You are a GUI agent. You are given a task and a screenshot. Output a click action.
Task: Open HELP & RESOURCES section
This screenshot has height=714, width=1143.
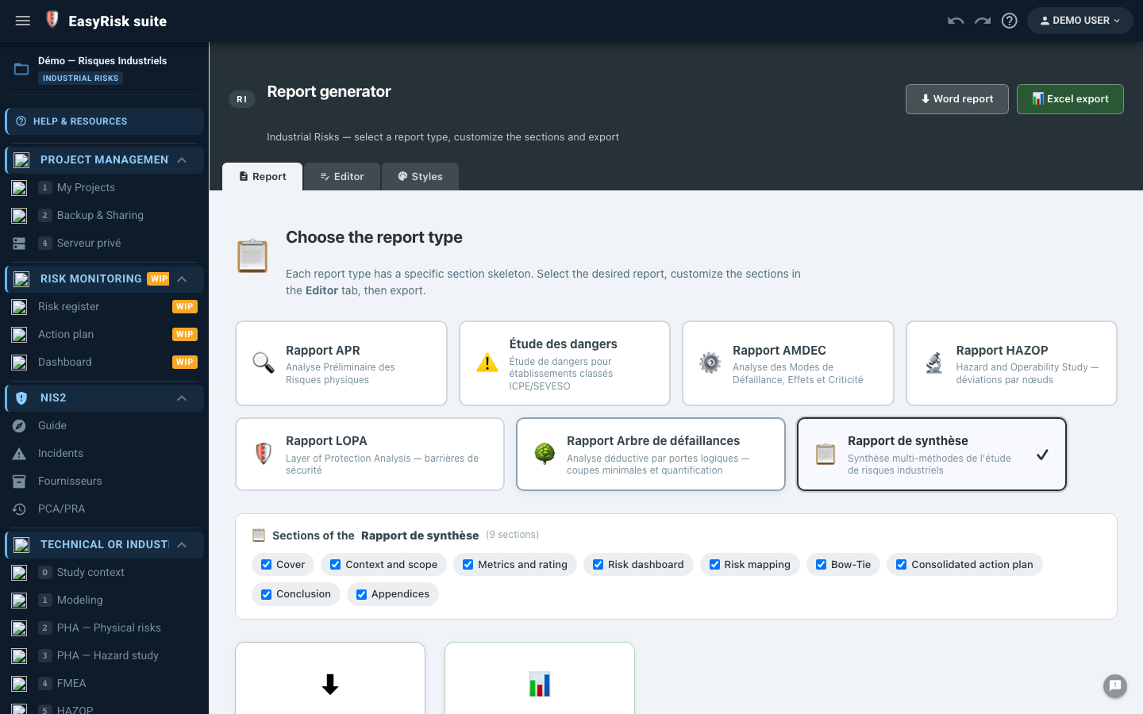pos(105,121)
